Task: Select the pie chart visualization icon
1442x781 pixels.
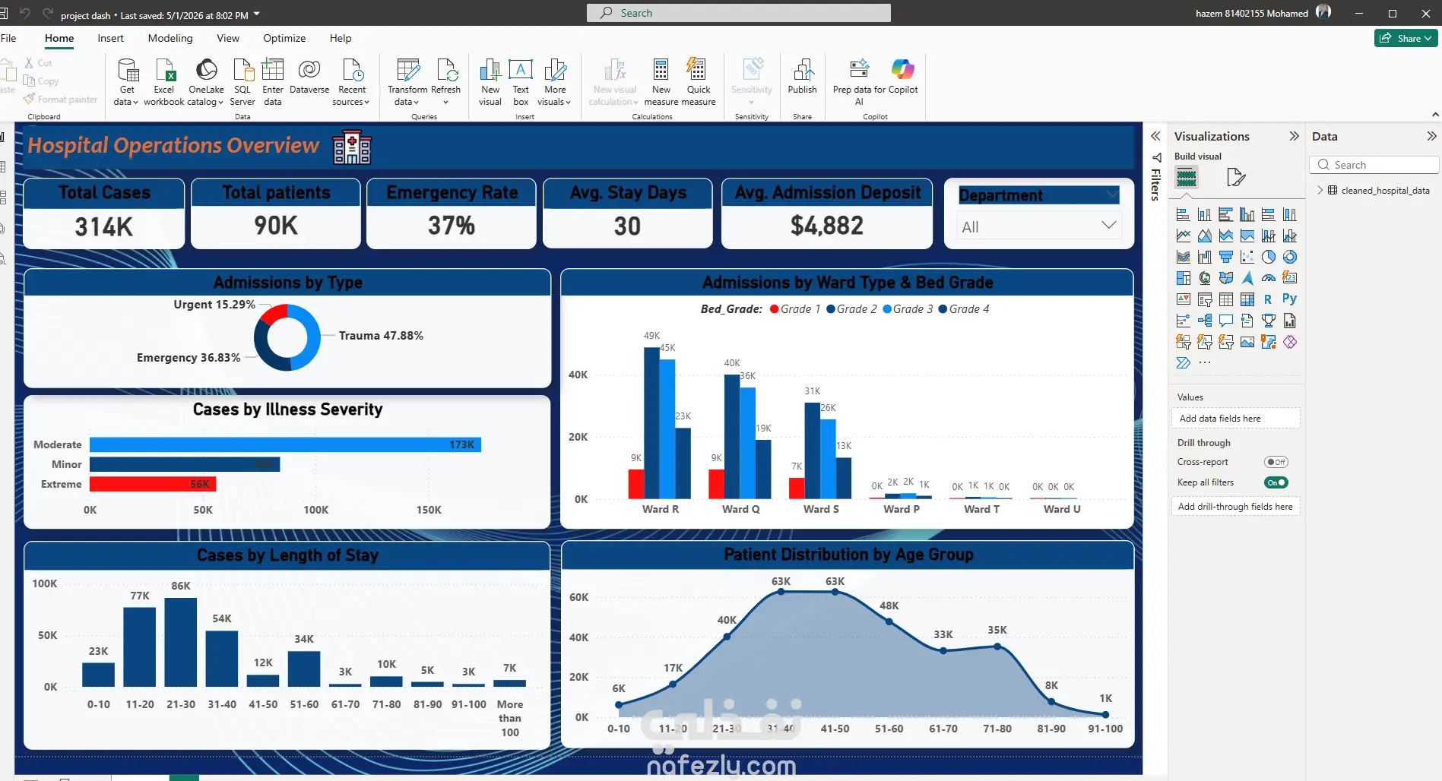Action: pyautogui.click(x=1269, y=257)
